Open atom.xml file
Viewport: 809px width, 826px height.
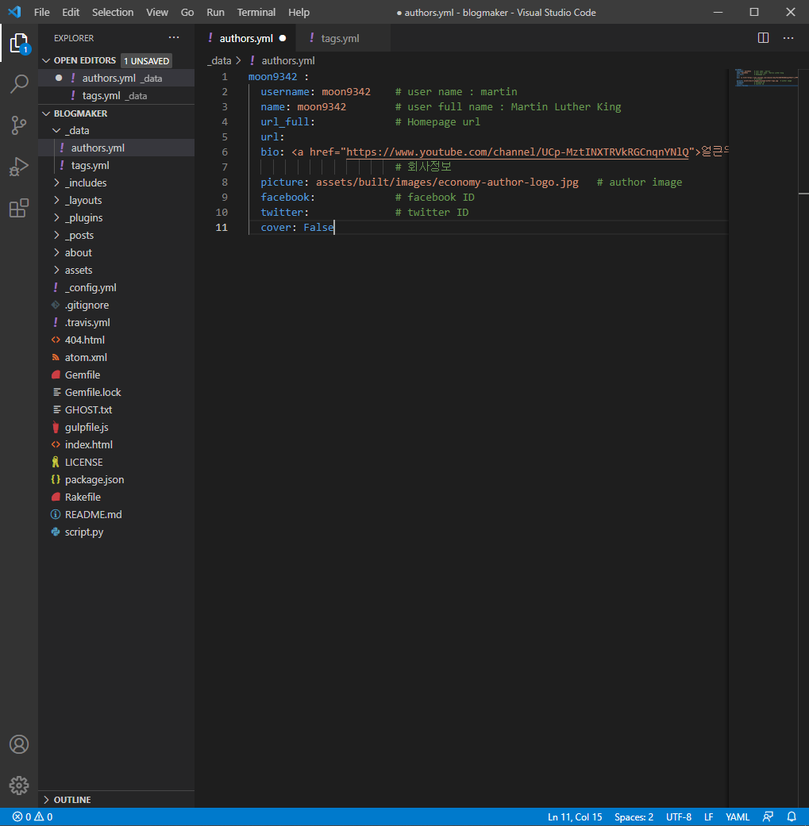pos(117,357)
